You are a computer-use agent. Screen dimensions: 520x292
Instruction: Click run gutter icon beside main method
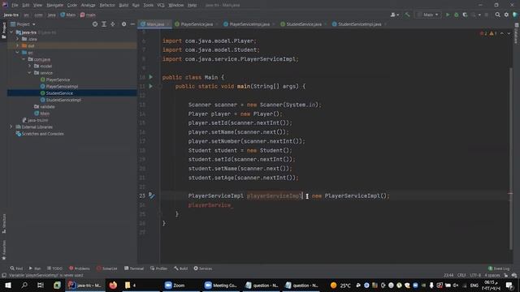pos(151,86)
